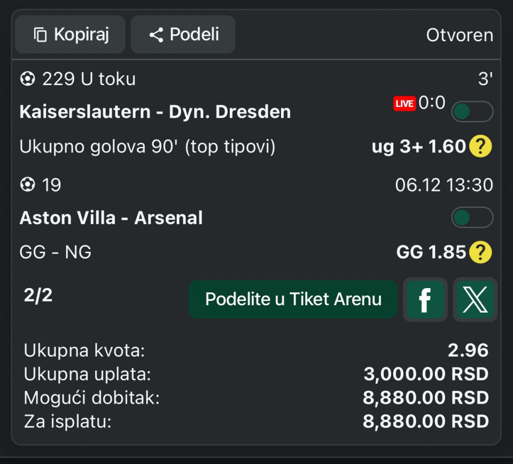513x464 pixels.
Task: Open help for ug 3+ 1.60 odds
Action: point(480,147)
